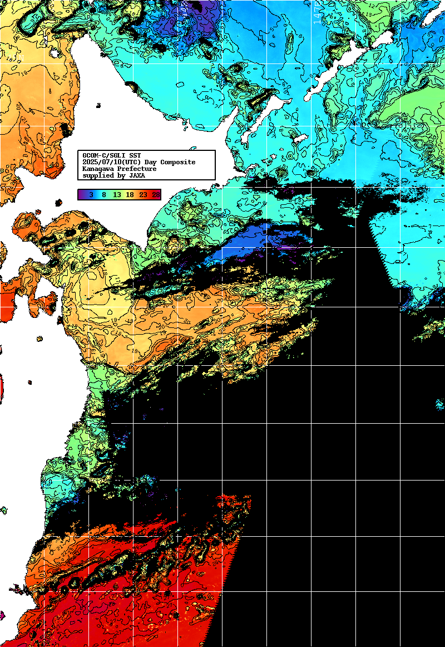Click the value 28 on color scale
The height and width of the screenshot is (647, 445).
[x=156, y=195]
